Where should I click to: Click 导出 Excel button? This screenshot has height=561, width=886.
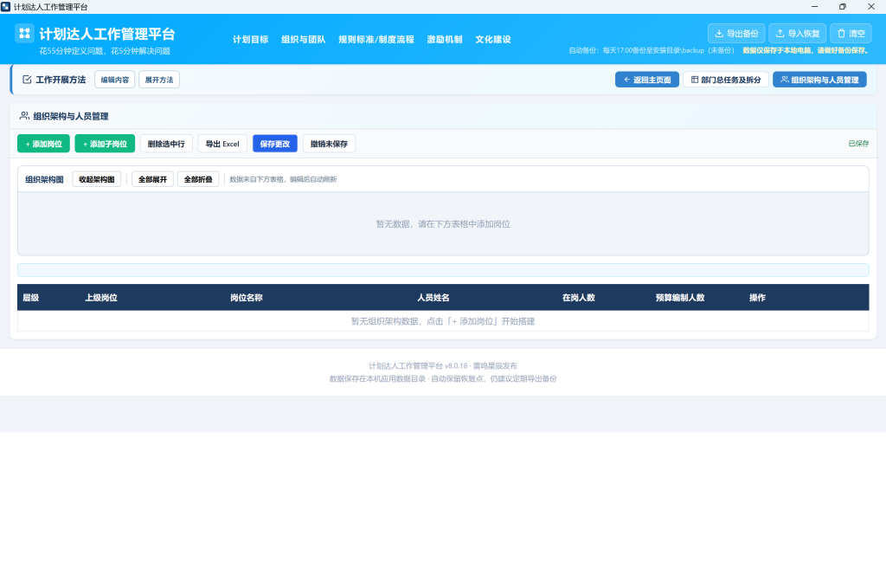click(222, 144)
